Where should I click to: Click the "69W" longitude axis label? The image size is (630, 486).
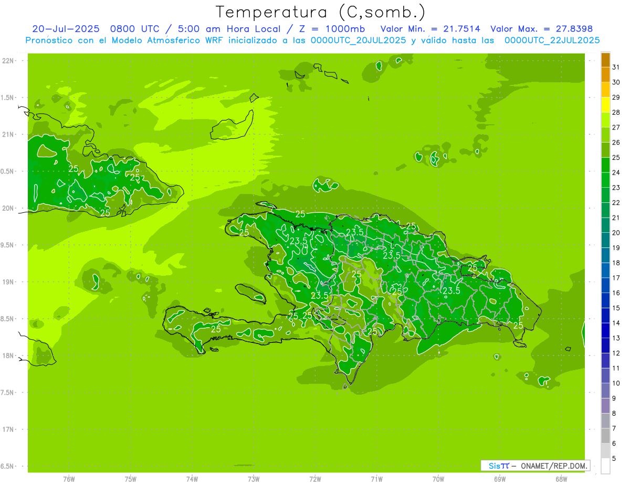pos(500,479)
